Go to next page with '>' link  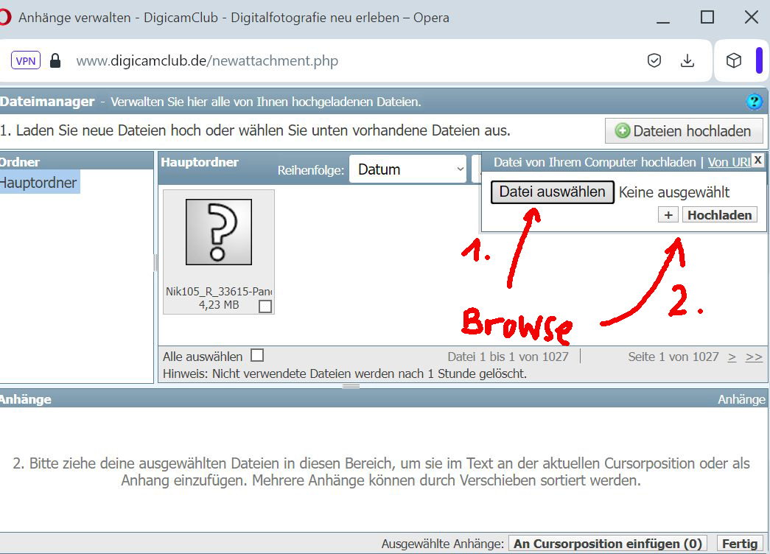[732, 357]
